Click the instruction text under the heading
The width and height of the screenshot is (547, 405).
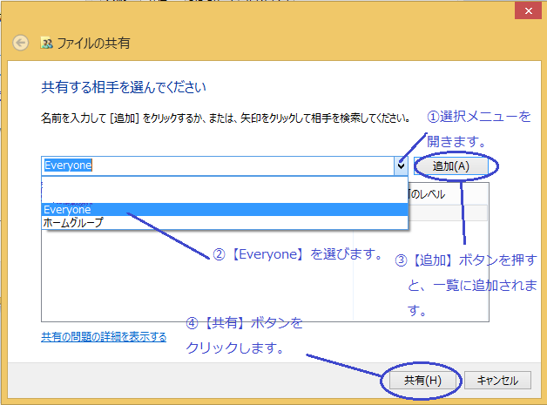225,117
